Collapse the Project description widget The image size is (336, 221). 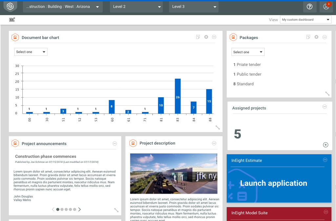pos(214,143)
